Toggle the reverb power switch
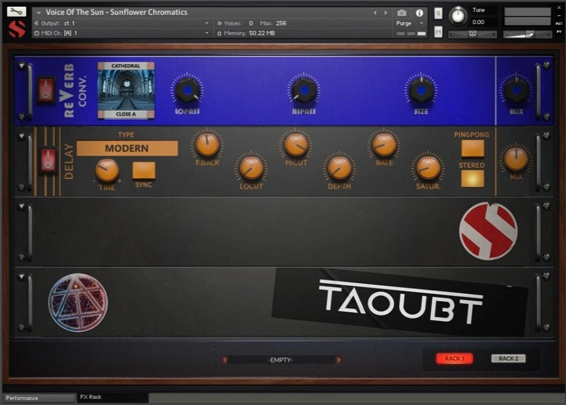Image resolution: width=566 pixels, height=405 pixels. pos(46,90)
